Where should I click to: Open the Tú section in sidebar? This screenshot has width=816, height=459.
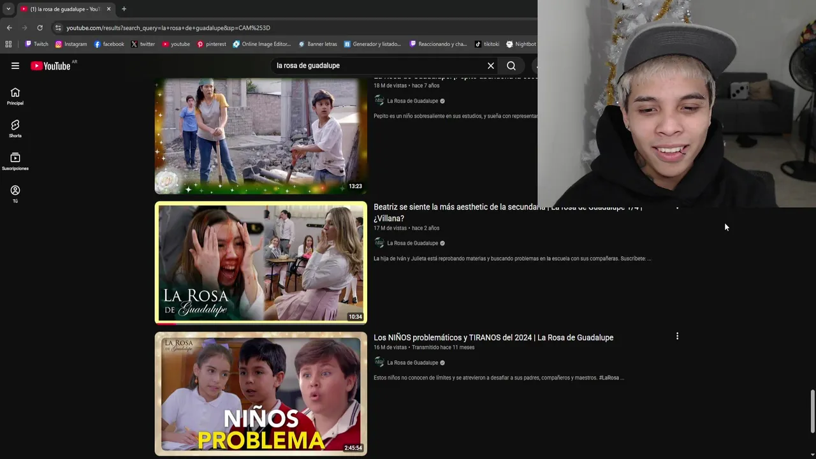click(x=15, y=194)
